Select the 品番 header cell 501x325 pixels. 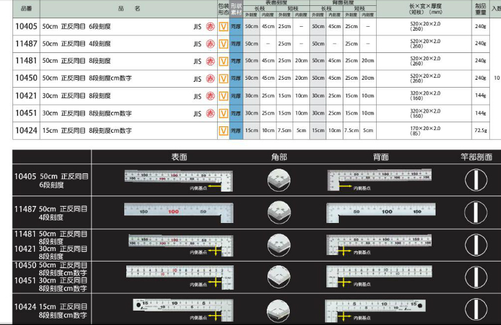(26, 9)
